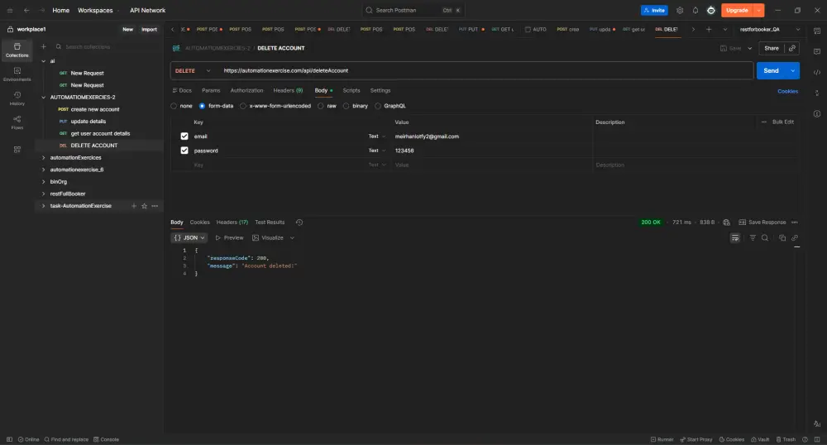This screenshot has width=827, height=445.
Task: Click the Import button in the sidebar header
Action: pyautogui.click(x=149, y=30)
